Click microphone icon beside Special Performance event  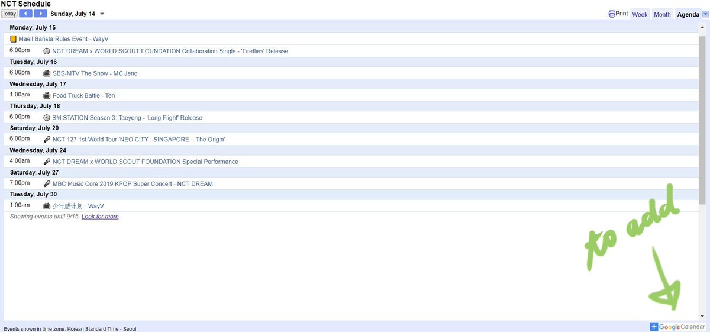click(x=47, y=162)
